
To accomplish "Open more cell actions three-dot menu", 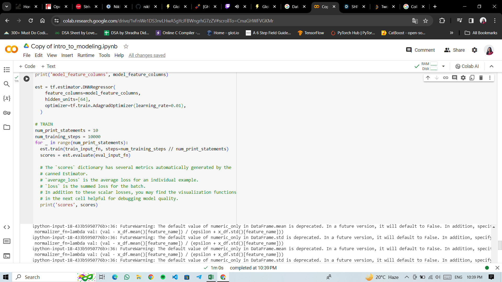I will [490, 78].
